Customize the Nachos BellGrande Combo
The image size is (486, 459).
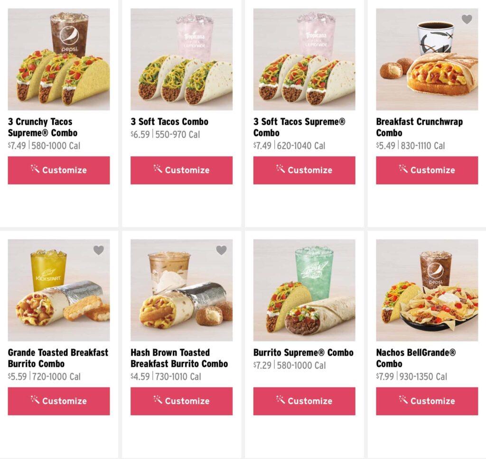point(427,401)
